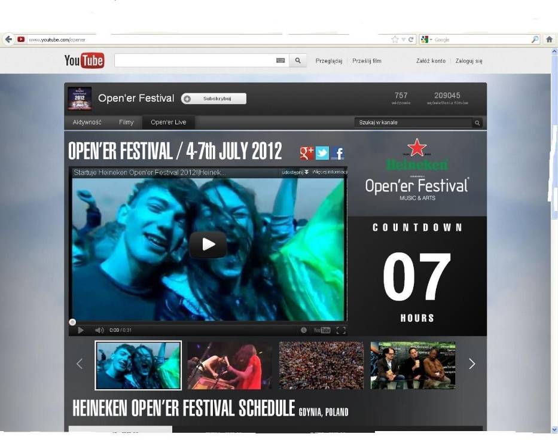The height and width of the screenshot is (446, 558).
Task: Mute the video with the speaker icon
Action: click(99, 331)
